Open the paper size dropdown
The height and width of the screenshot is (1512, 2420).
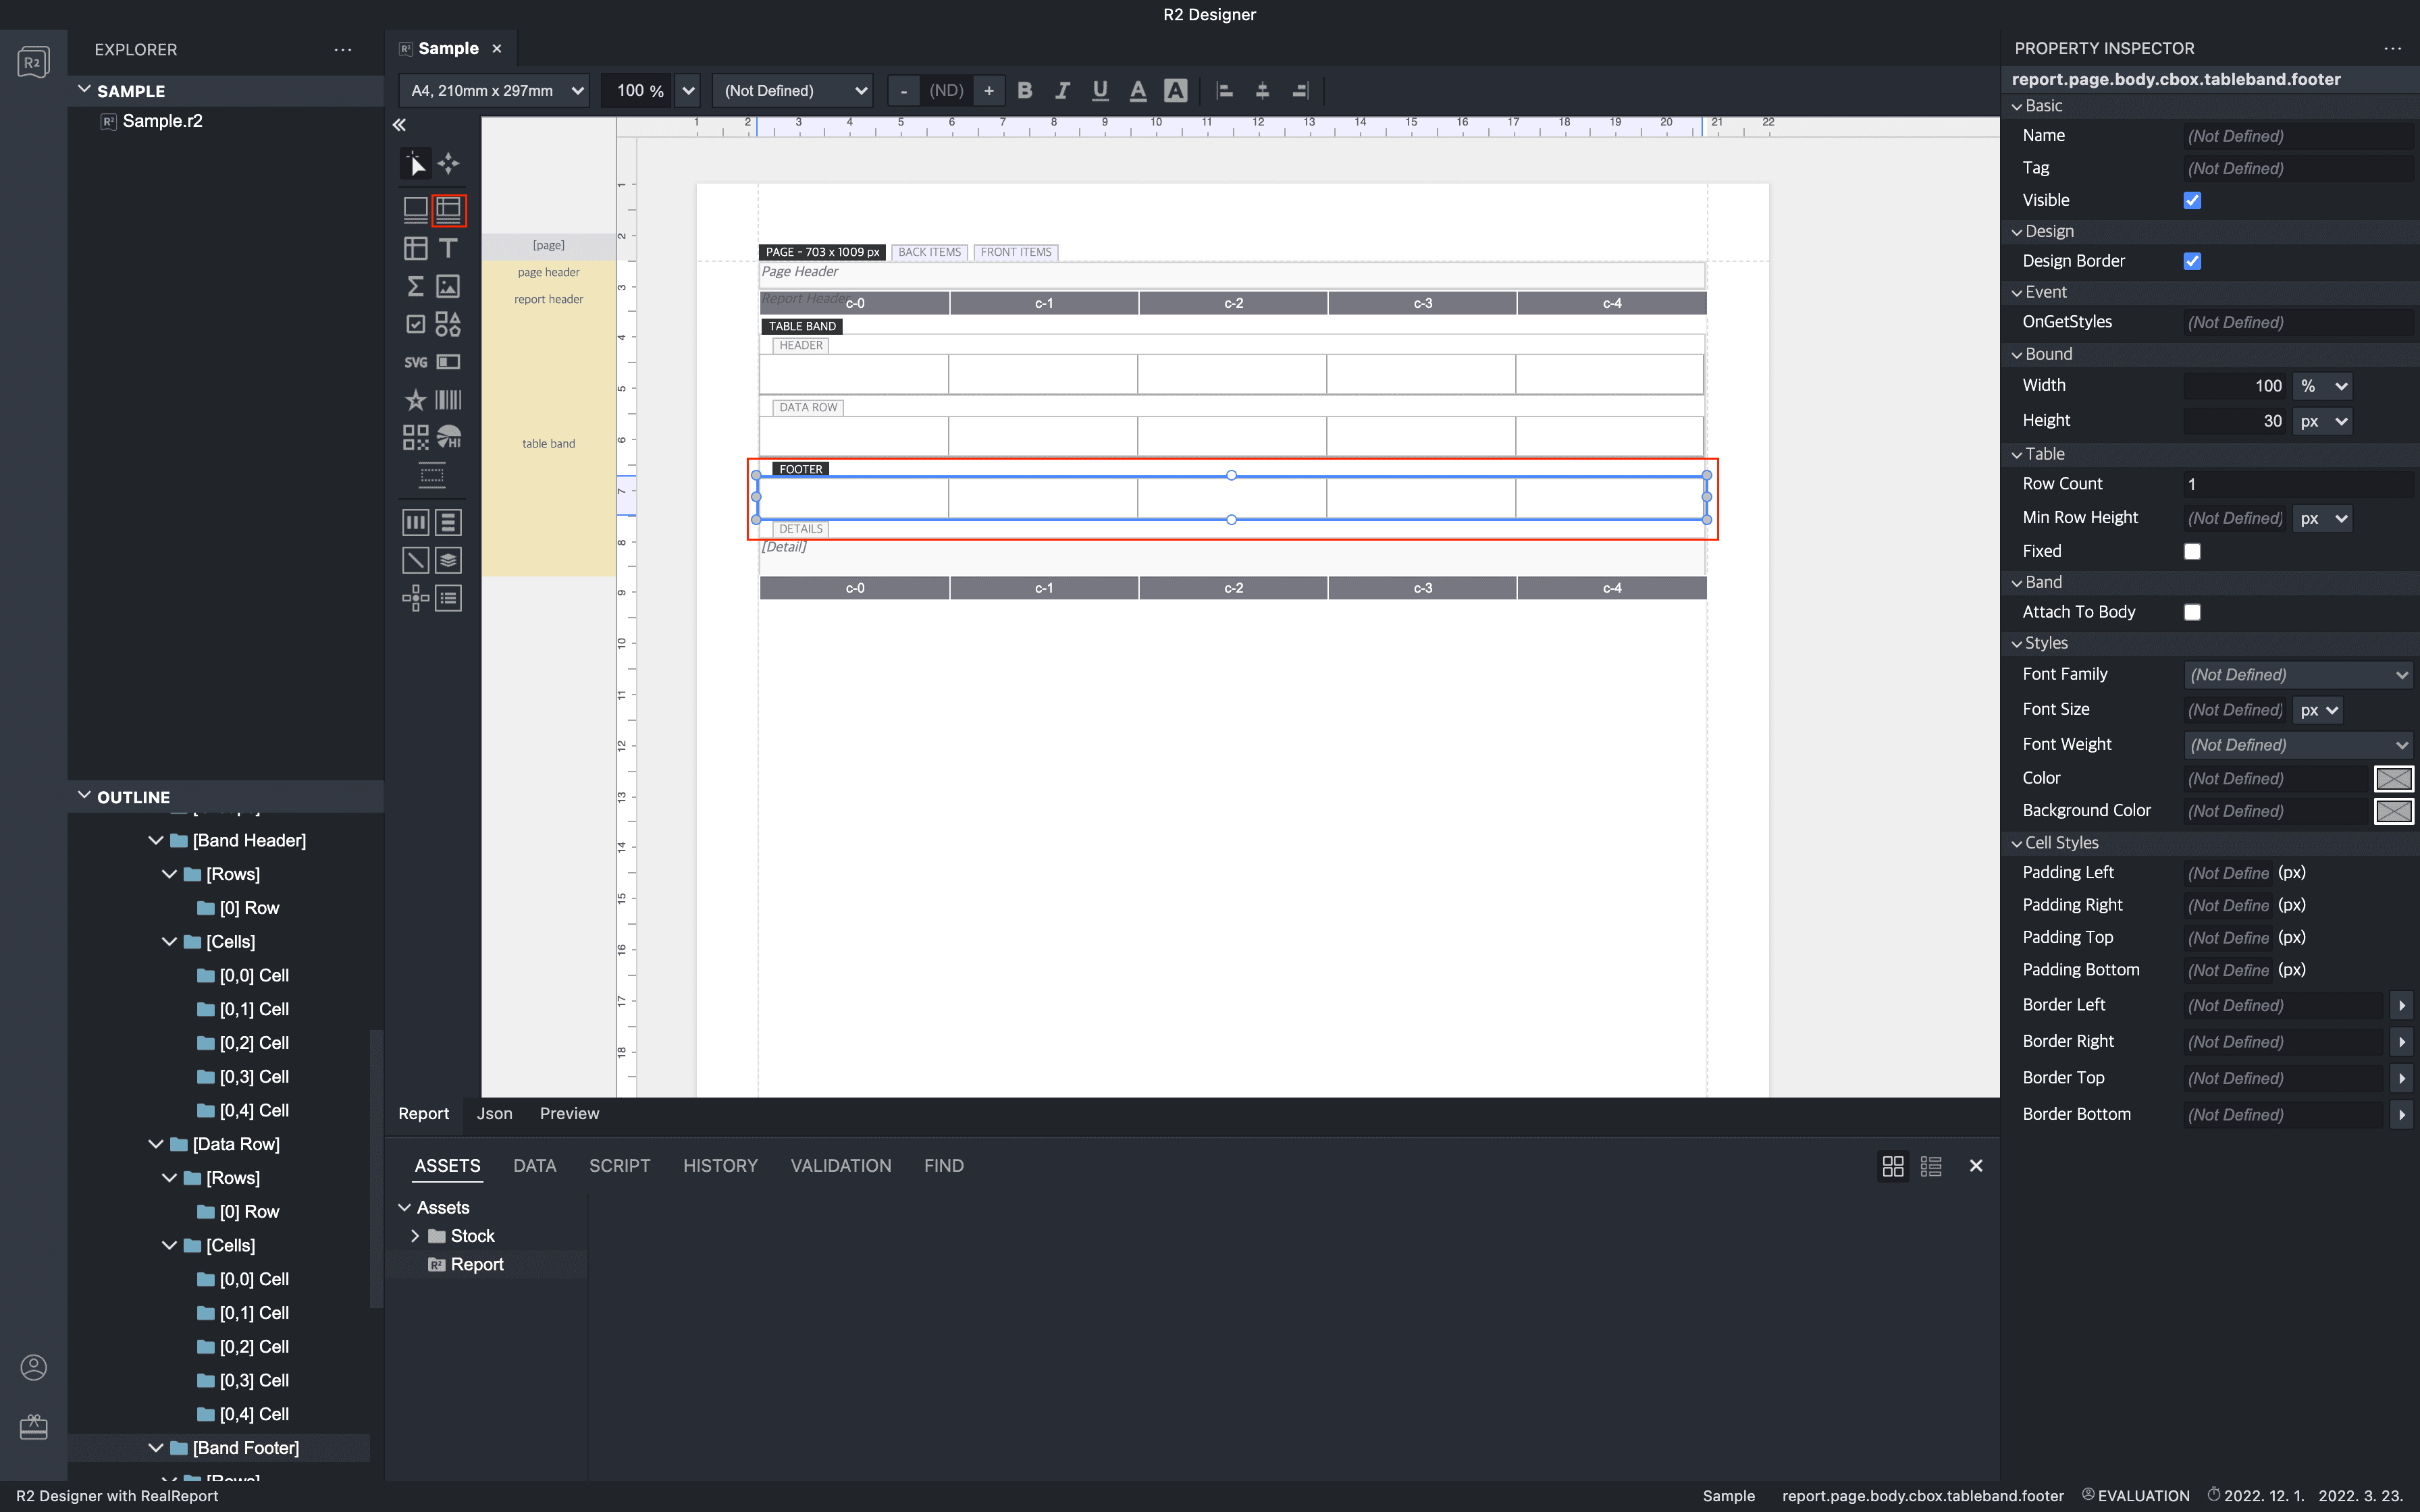494,90
